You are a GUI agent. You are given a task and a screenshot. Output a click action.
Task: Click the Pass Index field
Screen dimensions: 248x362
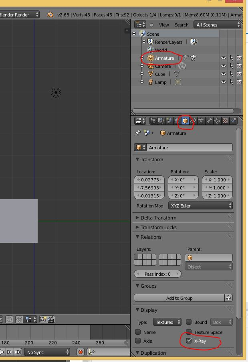pos(157,274)
